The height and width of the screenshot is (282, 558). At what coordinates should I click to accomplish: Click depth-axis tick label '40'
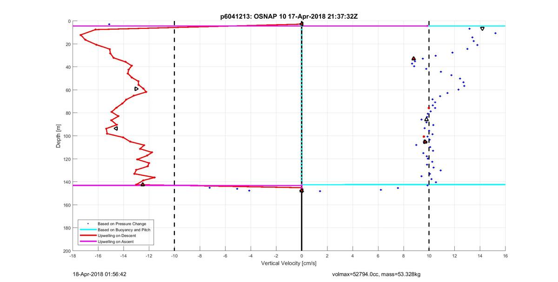tap(68, 67)
